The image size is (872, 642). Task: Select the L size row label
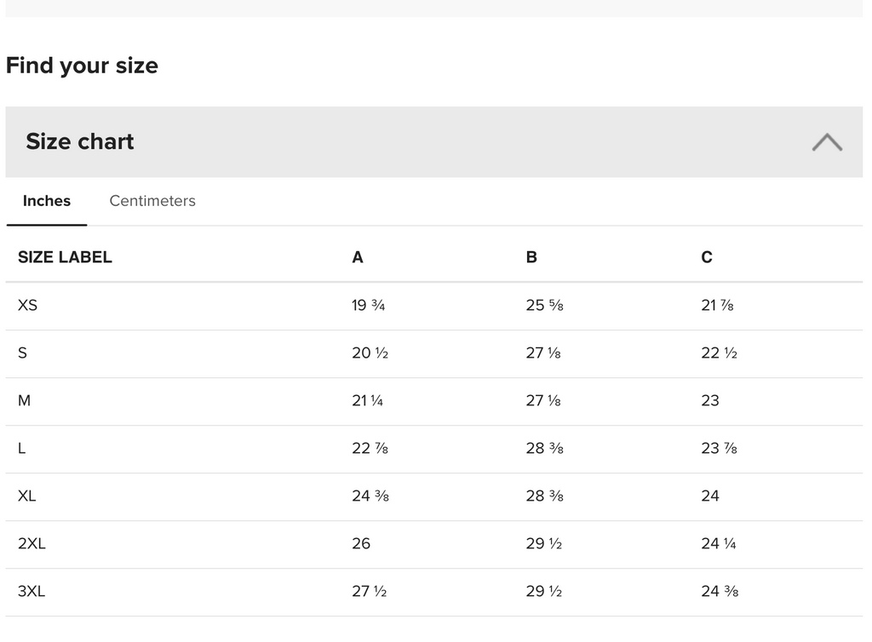pos(22,448)
